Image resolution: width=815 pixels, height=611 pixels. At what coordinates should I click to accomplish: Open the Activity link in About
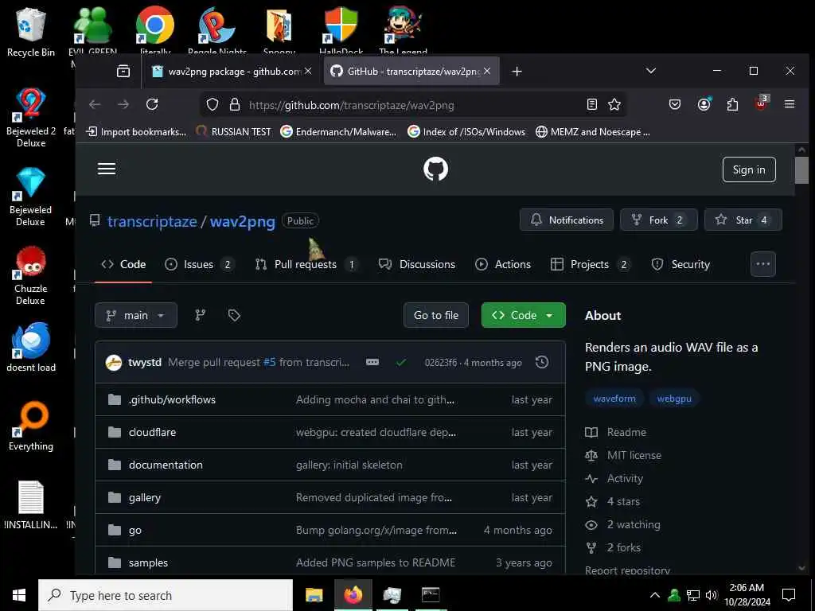[x=614, y=478]
